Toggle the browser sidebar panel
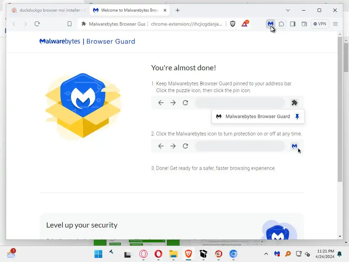The image size is (349, 262). (293, 24)
